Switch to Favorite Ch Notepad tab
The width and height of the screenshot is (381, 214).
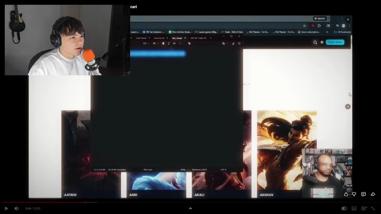159,38
